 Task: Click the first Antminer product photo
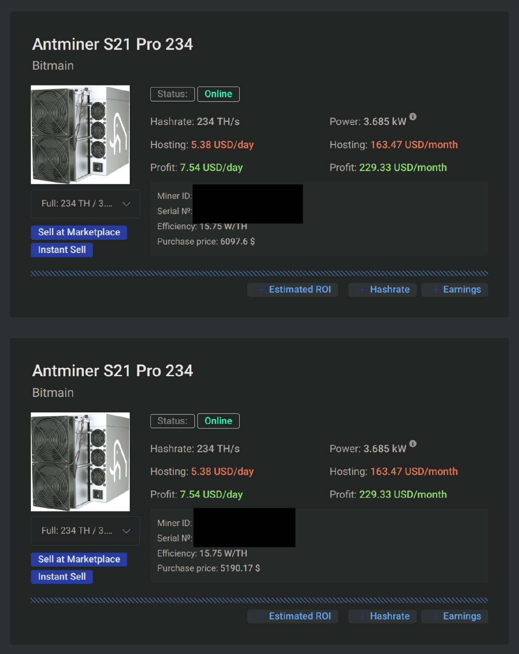click(x=80, y=134)
